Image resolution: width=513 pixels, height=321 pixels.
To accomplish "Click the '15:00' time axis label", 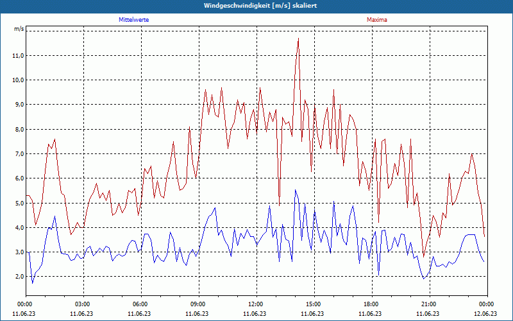I will click(314, 304).
